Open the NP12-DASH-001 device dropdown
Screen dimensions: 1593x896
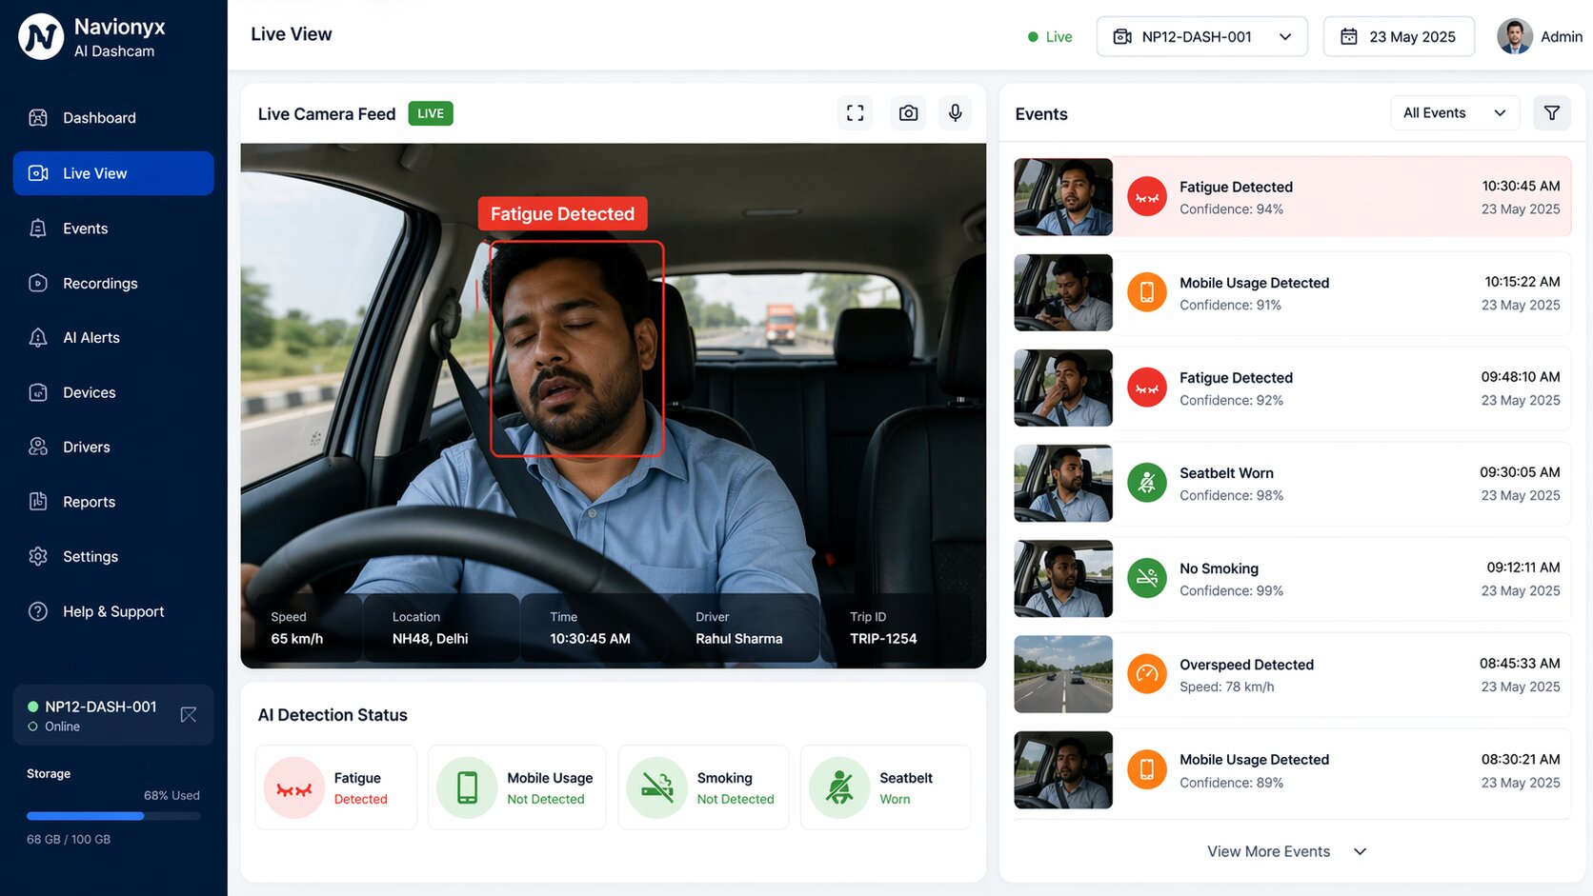[1201, 36]
